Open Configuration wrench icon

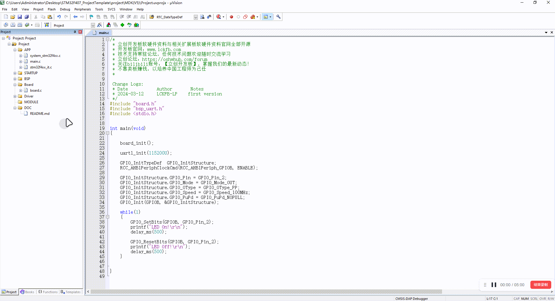[x=278, y=17]
